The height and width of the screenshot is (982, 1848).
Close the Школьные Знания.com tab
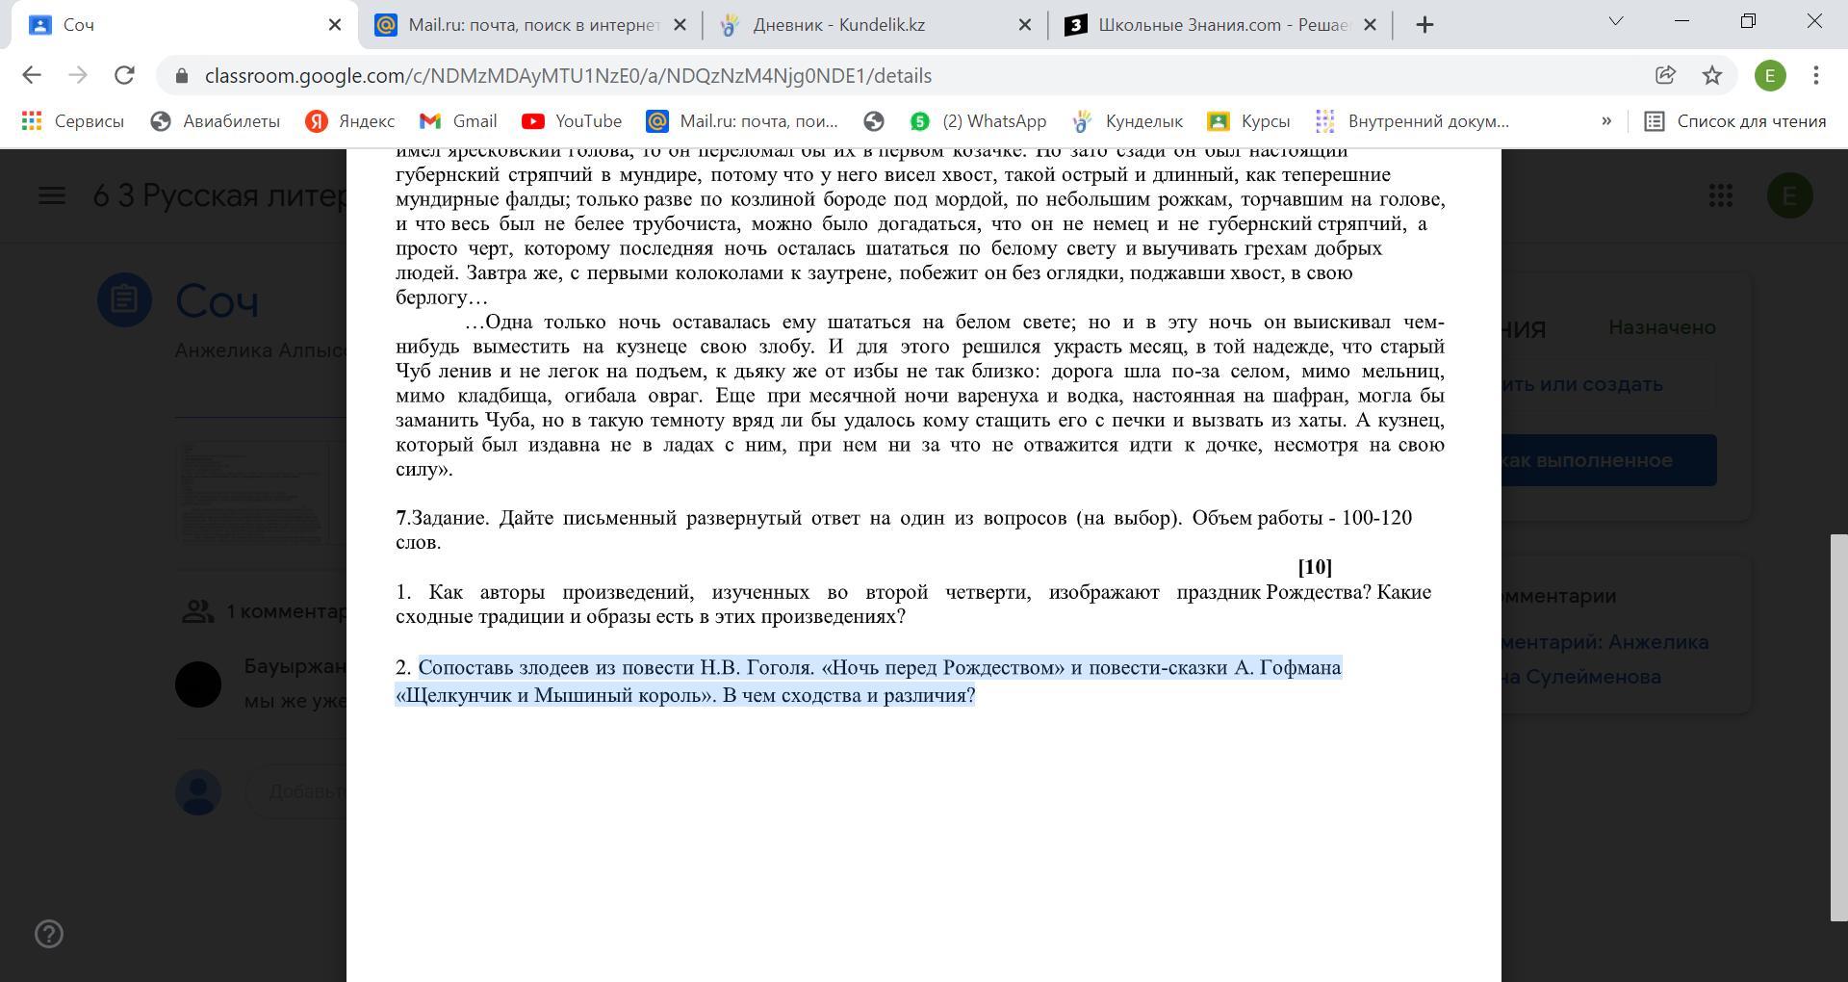[1371, 25]
